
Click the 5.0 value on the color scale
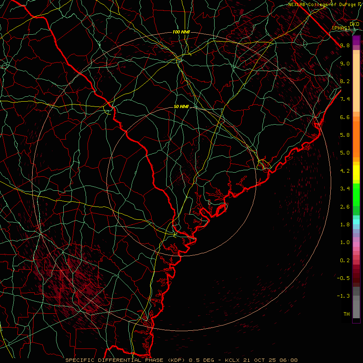pyautogui.click(x=345, y=153)
